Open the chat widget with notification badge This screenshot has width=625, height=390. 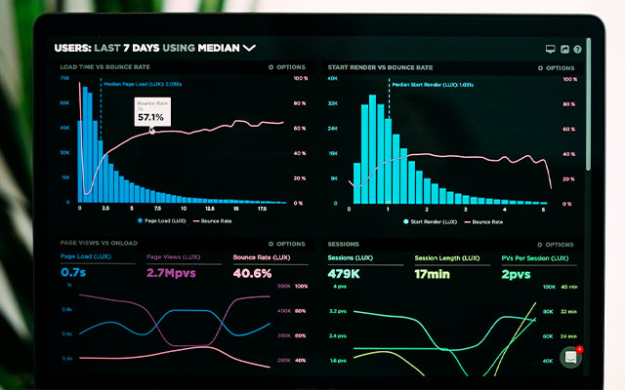pyautogui.click(x=570, y=357)
